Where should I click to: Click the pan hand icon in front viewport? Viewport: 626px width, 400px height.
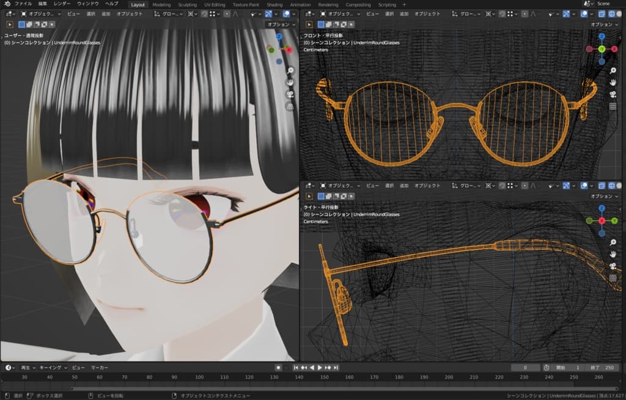613,82
